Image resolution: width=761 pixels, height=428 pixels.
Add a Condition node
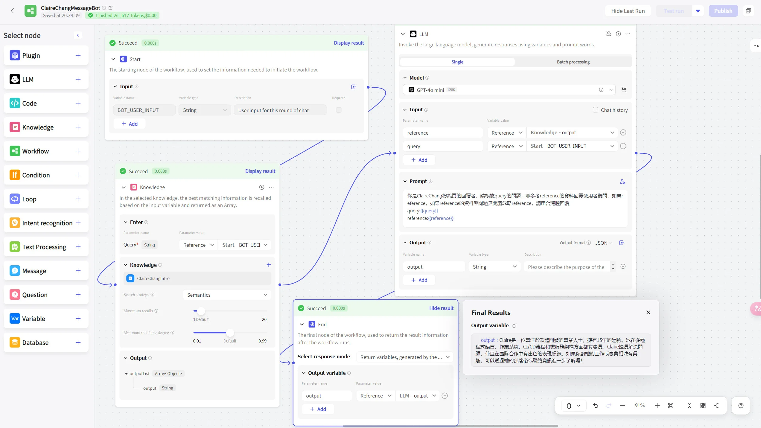78,175
